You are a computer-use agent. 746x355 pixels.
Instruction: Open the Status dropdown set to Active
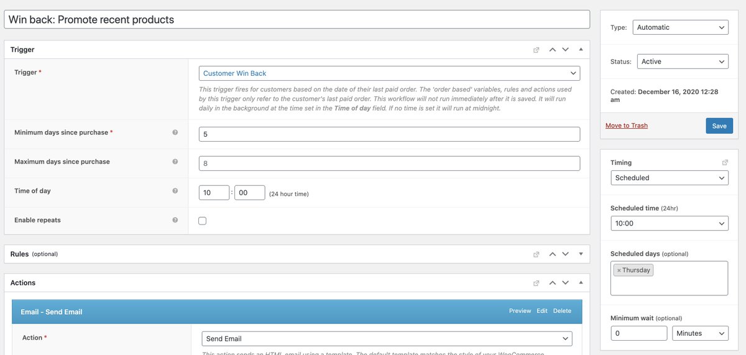(682, 62)
